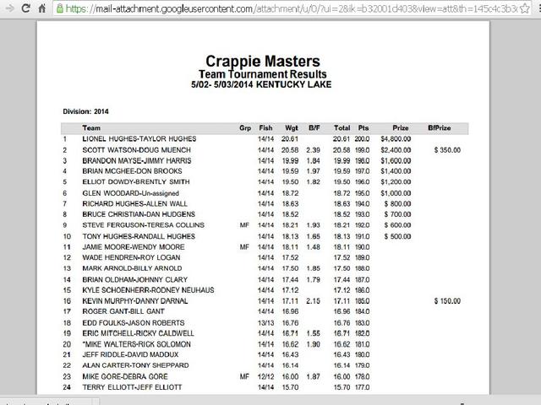View site security via padlock icon
The height and width of the screenshot is (405, 541).
point(59,8)
